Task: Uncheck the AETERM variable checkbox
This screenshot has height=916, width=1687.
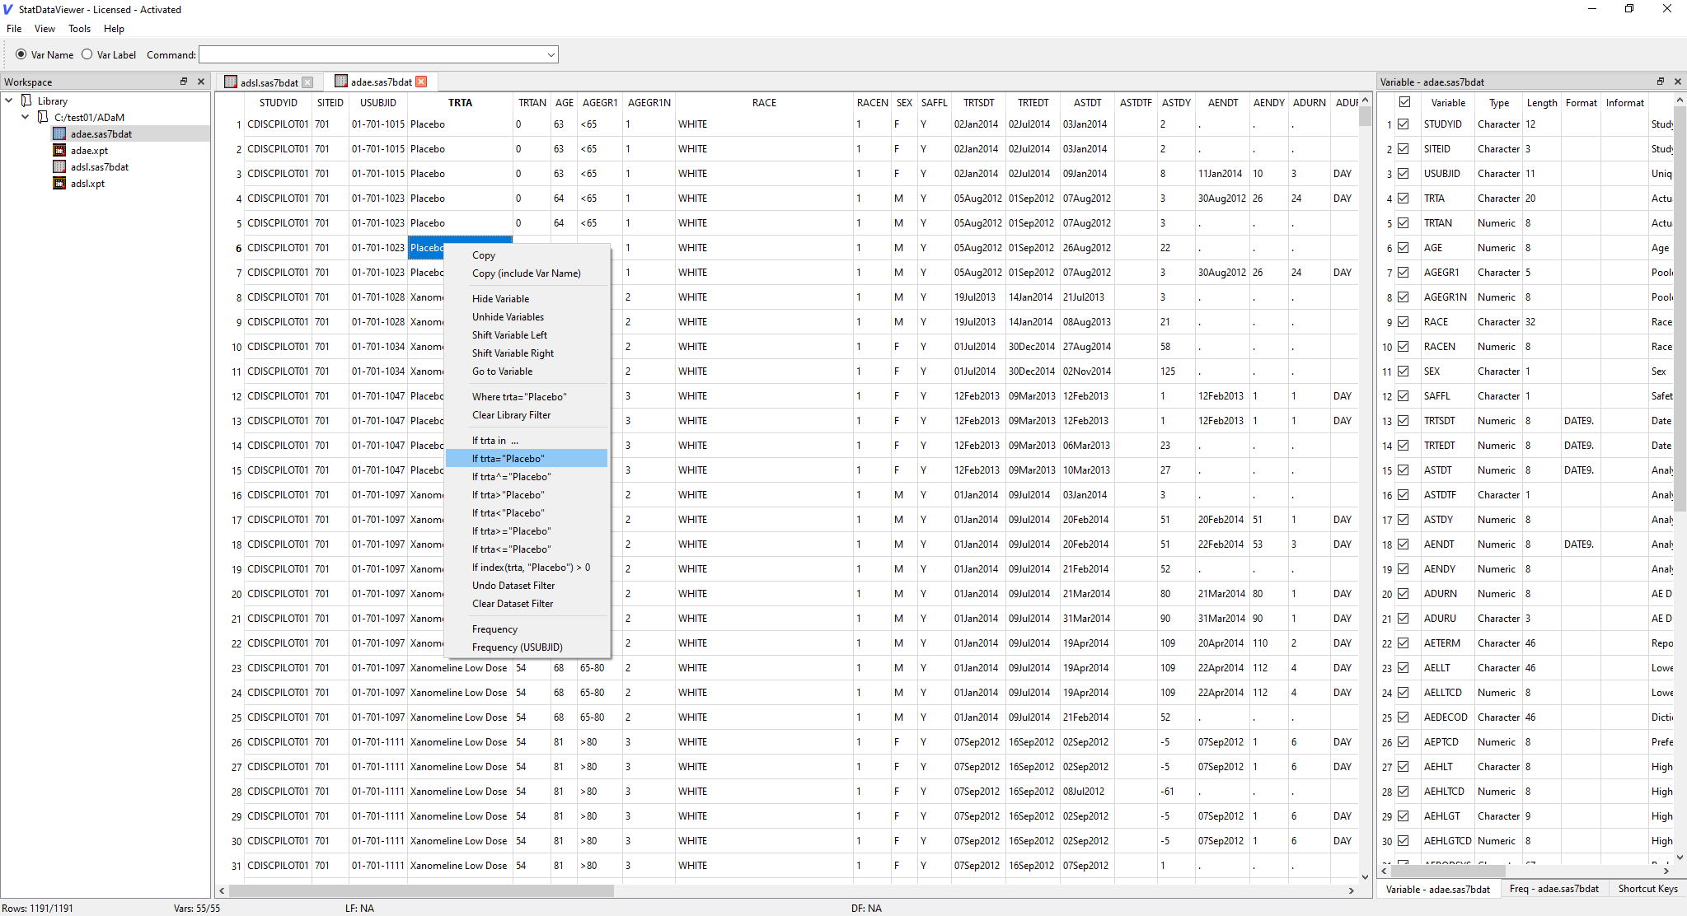Action: (x=1403, y=643)
